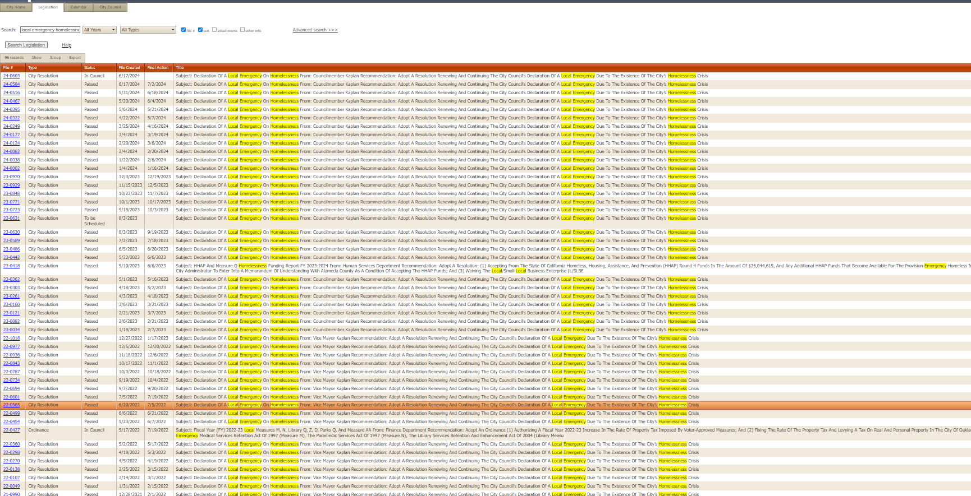Open ordinance file 22-0427
This screenshot has width=971, height=496.
click(11, 430)
